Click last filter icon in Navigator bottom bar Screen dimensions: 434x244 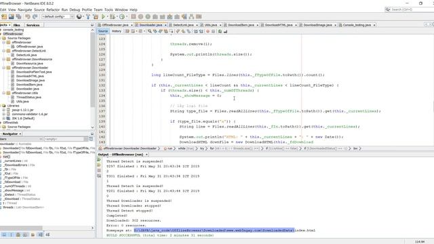pyautogui.click(x=47, y=235)
